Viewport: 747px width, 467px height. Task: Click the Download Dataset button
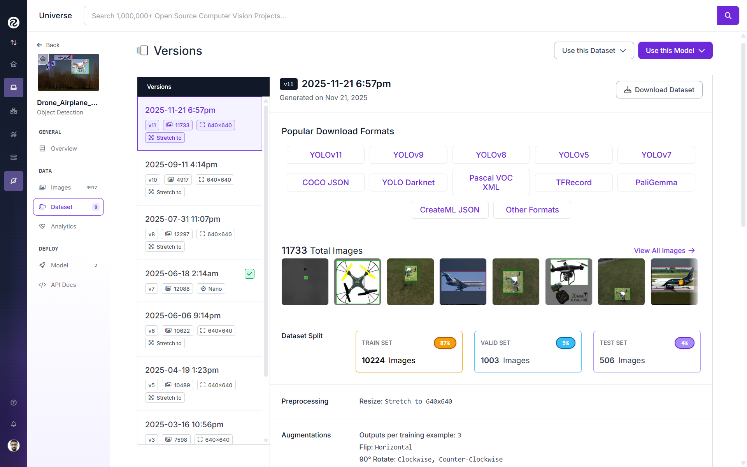click(x=659, y=90)
